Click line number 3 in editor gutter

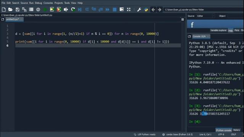[7, 34]
